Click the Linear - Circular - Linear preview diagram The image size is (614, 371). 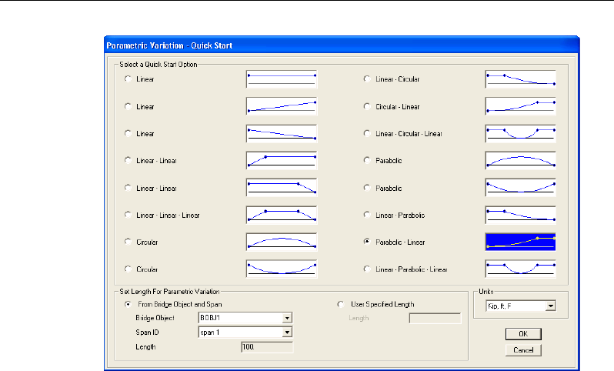tap(520, 133)
